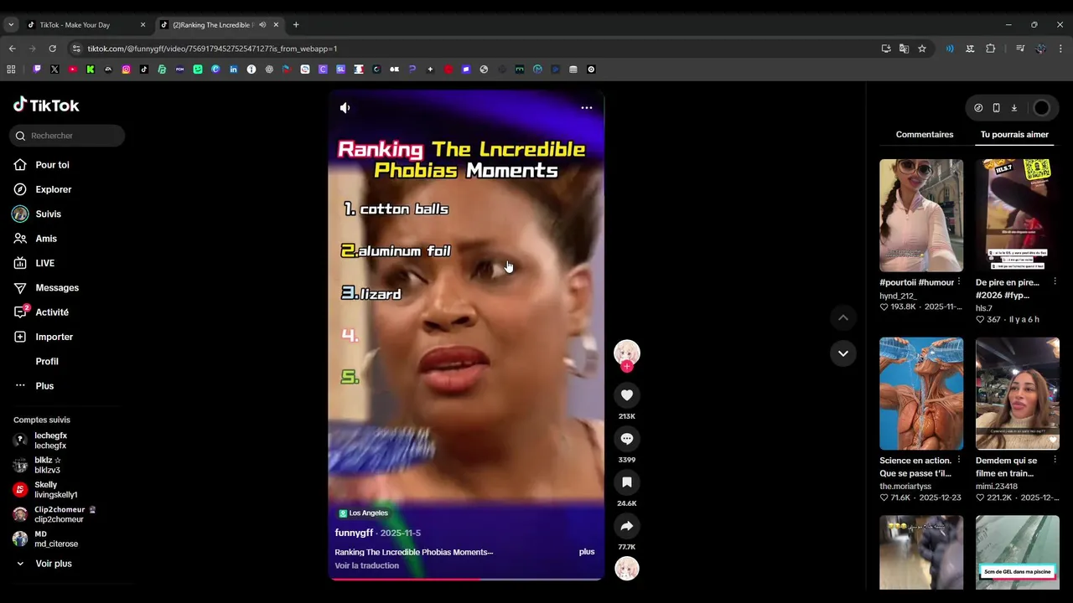Like the video with the heart icon

(x=627, y=394)
